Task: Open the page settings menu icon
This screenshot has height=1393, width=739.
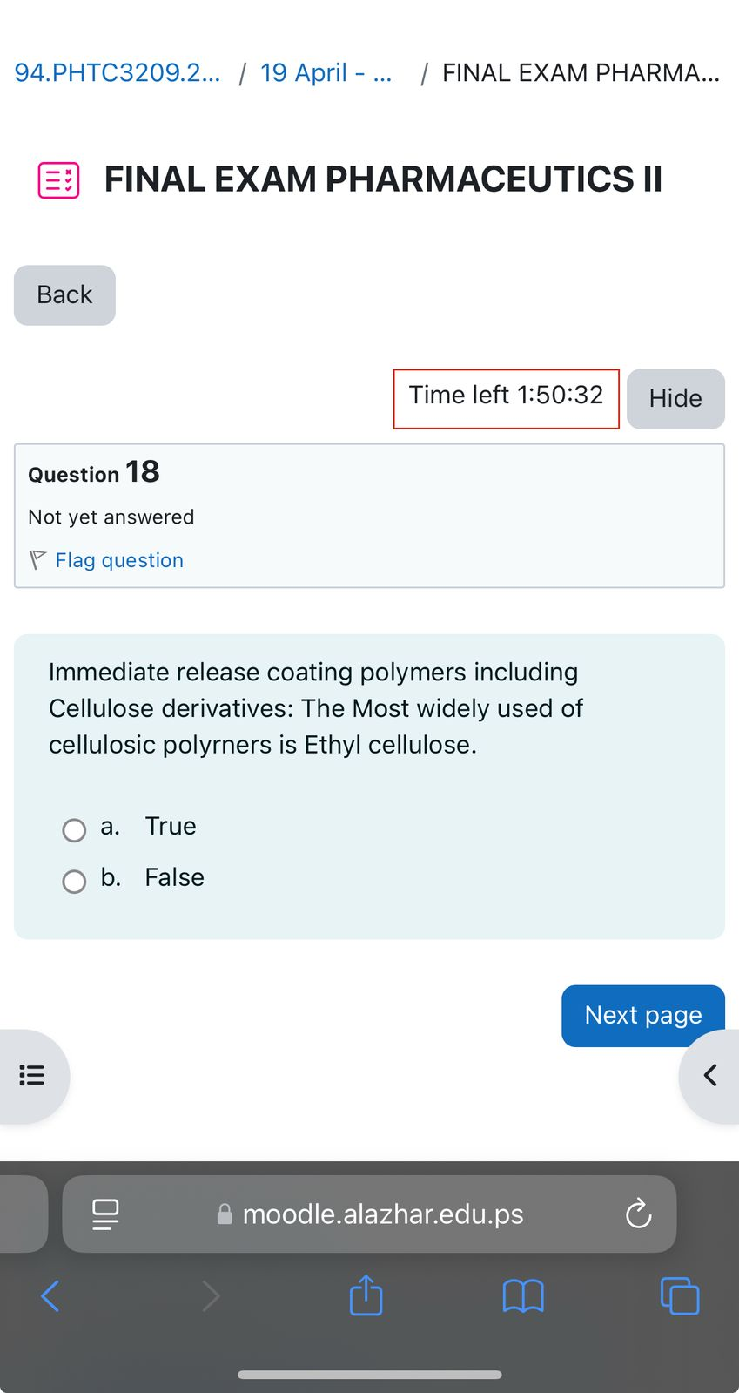Action: (105, 1214)
